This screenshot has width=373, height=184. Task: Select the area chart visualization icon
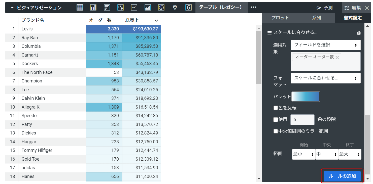pos(148,7)
